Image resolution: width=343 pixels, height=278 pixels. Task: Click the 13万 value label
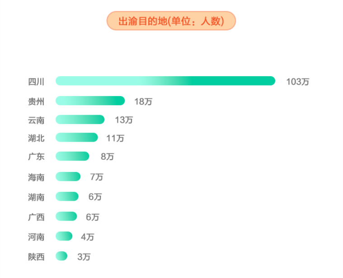coord(124,120)
